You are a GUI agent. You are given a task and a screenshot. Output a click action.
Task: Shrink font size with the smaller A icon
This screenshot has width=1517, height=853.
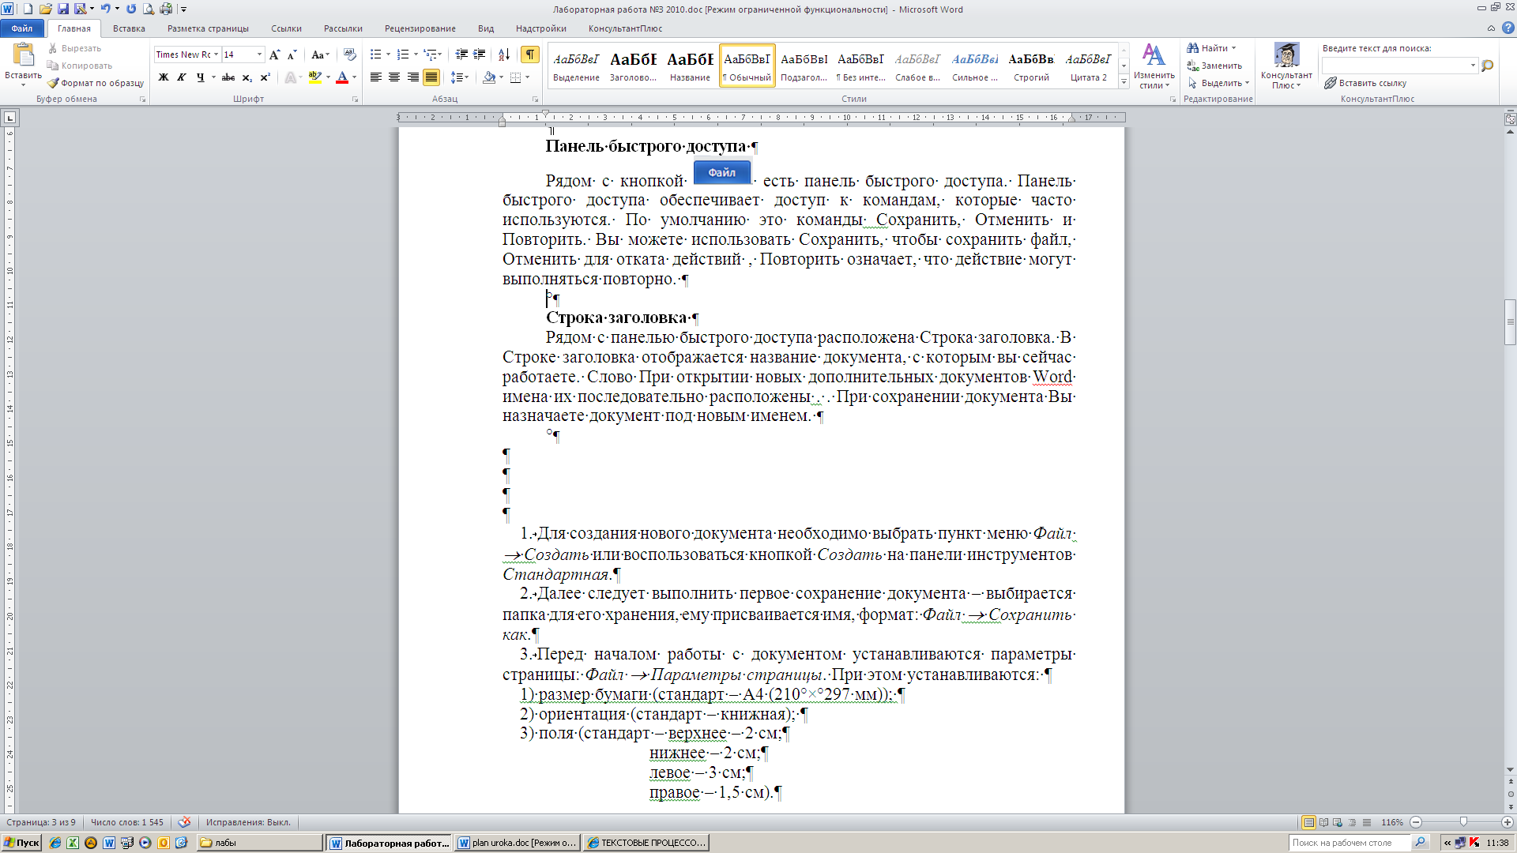pos(292,54)
